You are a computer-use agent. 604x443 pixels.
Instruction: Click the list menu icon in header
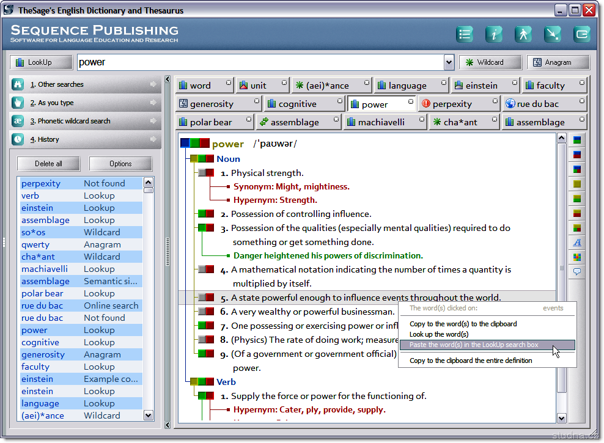pyautogui.click(x=465, y=34)
